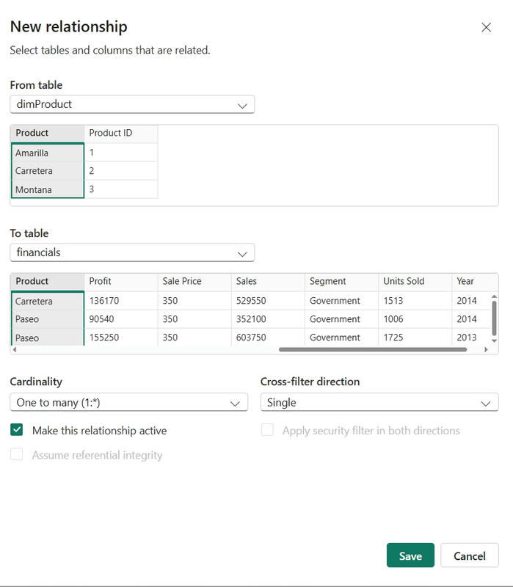Expand the Cardinality dropdown

128,403
